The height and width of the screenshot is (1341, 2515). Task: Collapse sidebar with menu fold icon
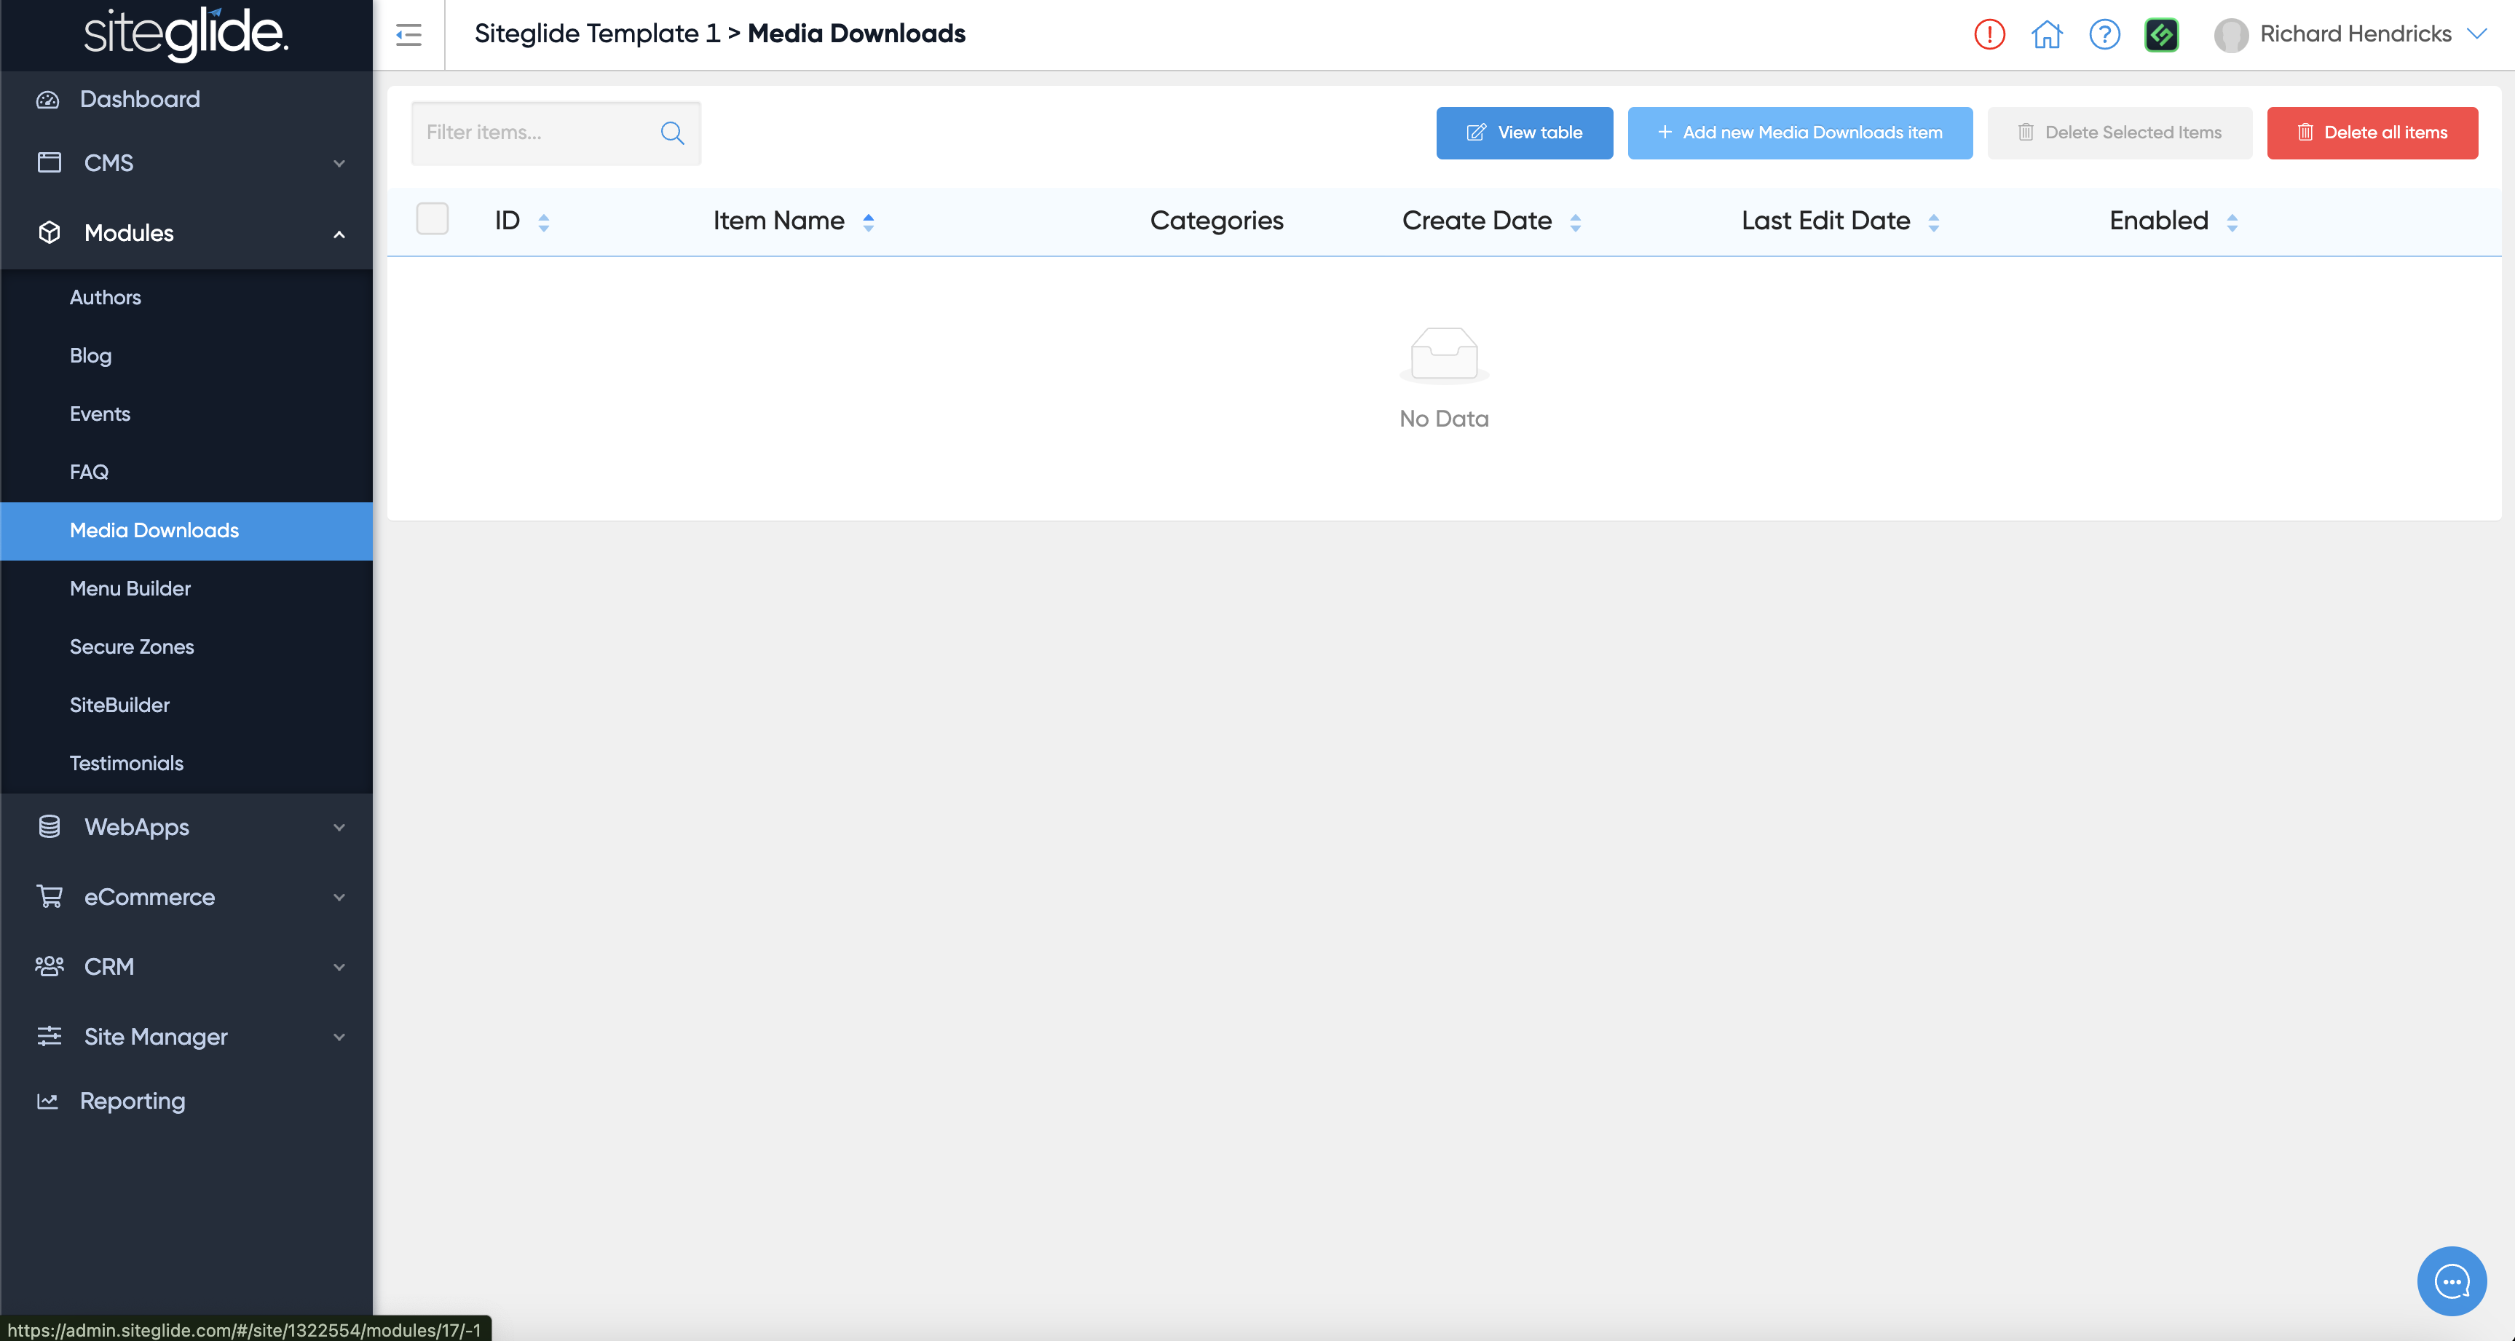408,34
